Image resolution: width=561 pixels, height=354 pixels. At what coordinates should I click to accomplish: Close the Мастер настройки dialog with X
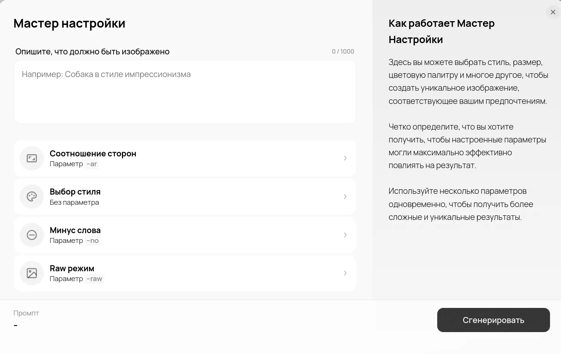[x=553, y=12]
